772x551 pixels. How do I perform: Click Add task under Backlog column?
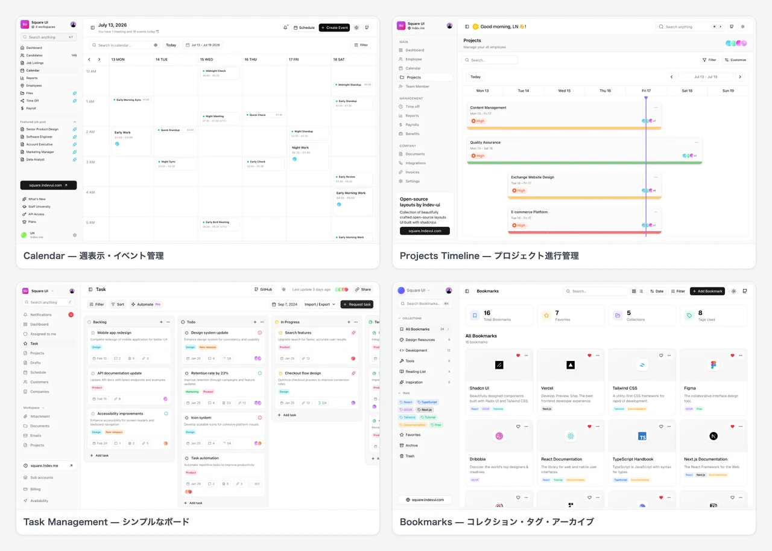click(100, 456)
